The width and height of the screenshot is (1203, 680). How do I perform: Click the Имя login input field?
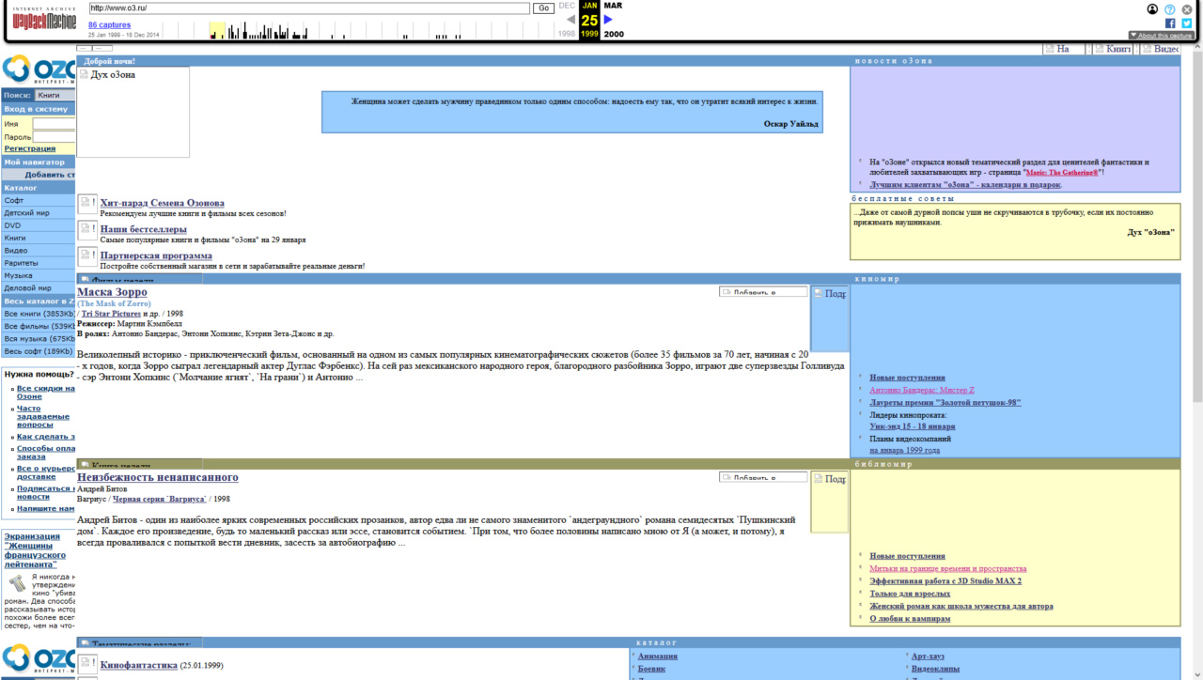(x=54, y=124)
